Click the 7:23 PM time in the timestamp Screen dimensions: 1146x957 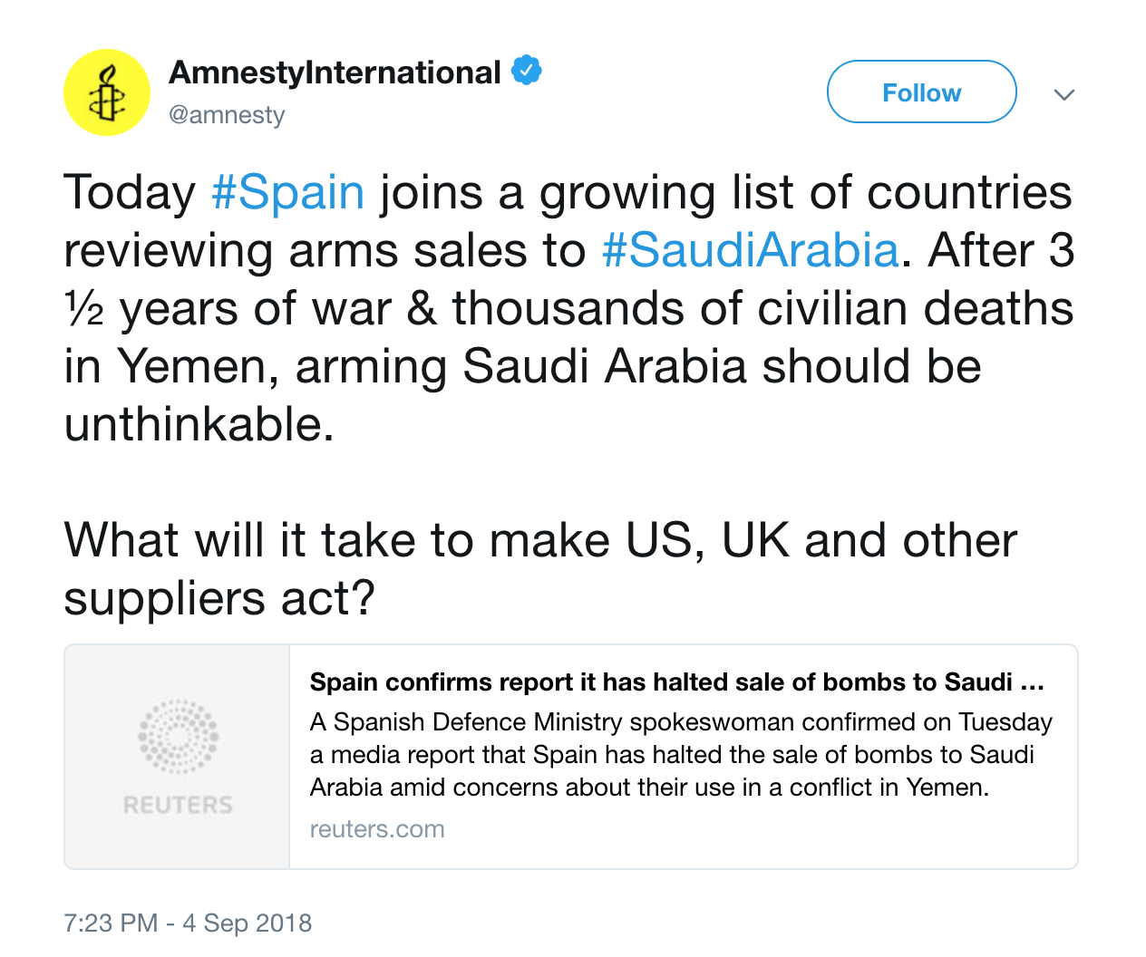point(111,923)
